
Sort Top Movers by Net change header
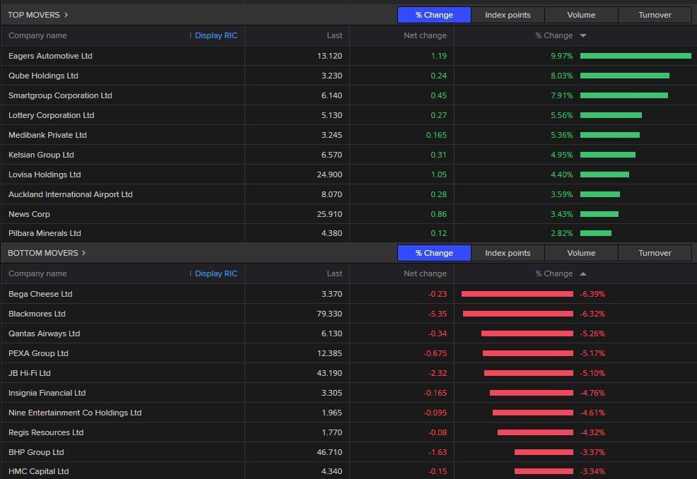point(425,35)
